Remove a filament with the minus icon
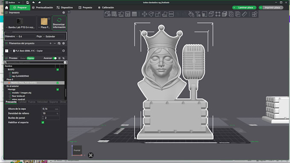Viewport: 290px width, 163px height. 55,43
